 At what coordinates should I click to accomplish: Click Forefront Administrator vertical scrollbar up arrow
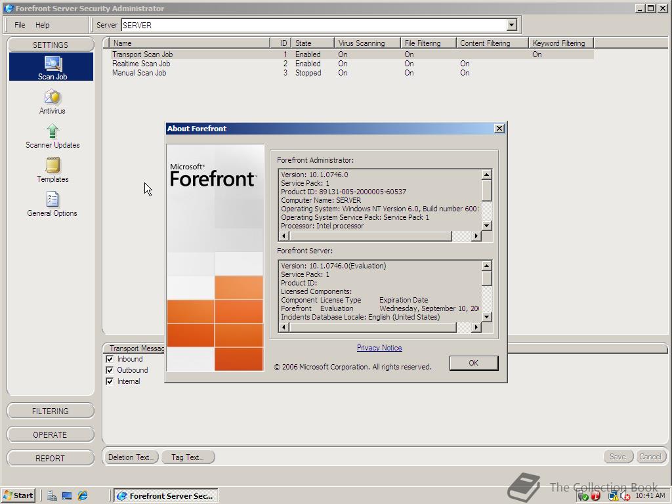[x=486, y=175]
